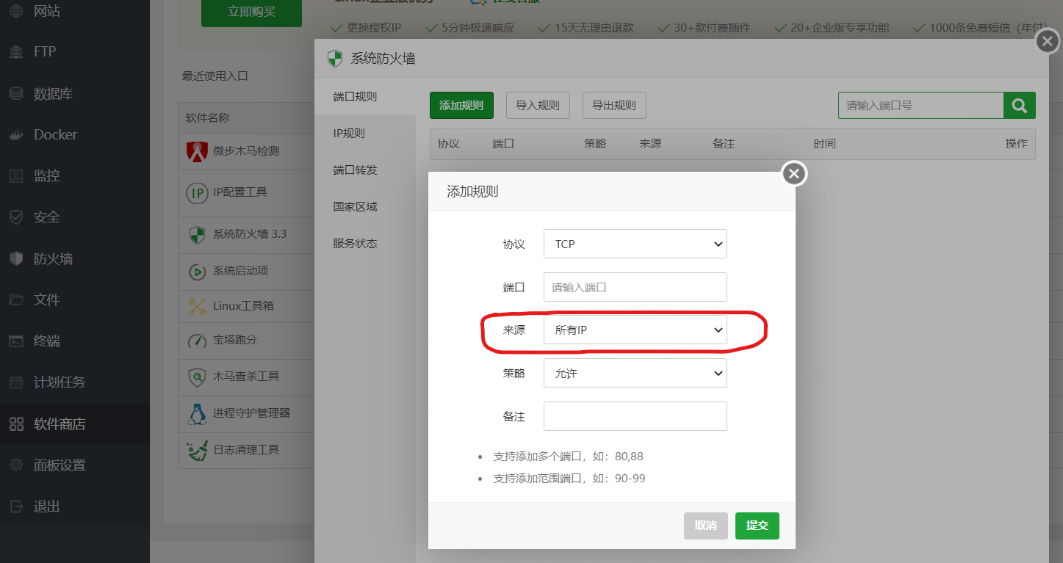The width and height of the screenshot is (1063, 563).
Task: Switch to the IP规则 tab
Action: tap(365, 134)
